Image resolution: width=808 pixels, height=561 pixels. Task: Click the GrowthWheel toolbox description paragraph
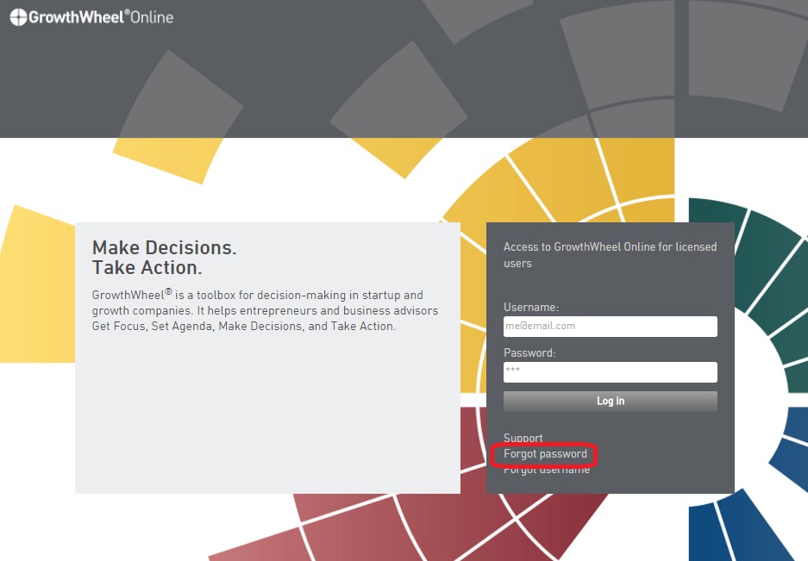[265, 310]
